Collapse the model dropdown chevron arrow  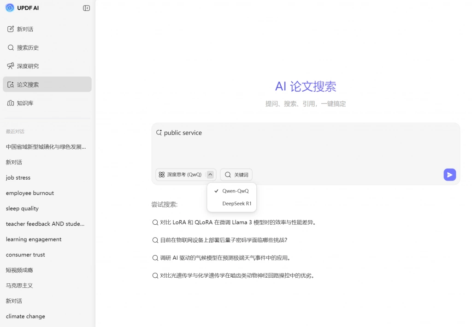(x=210, y=175)
